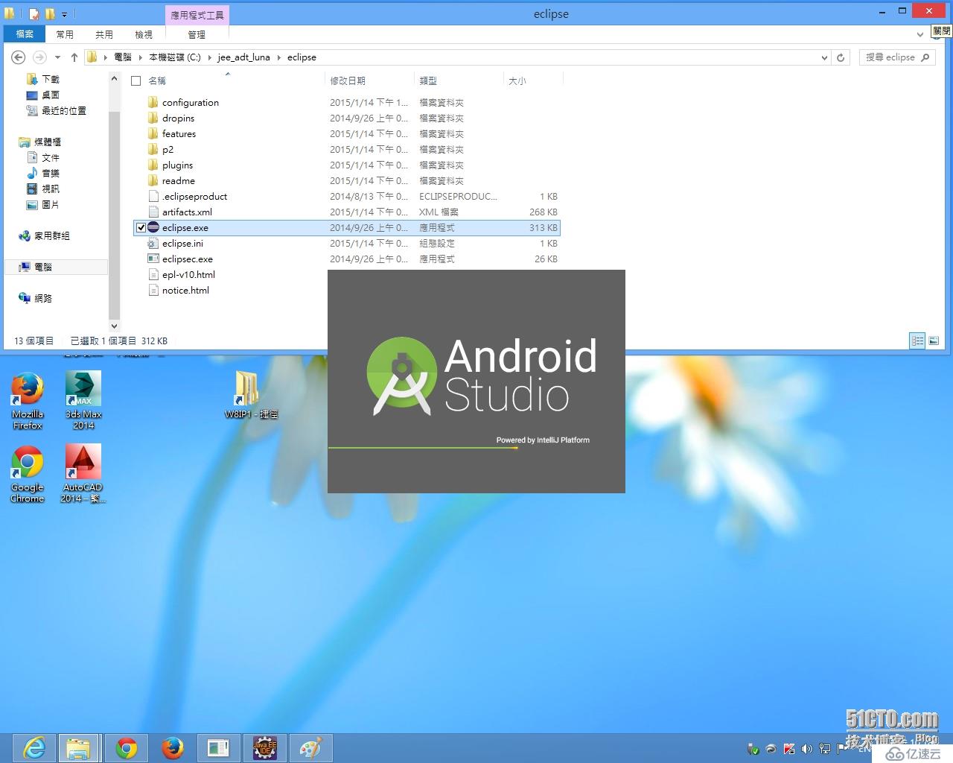Viewport: 953px width, 763px height.
Task: Select the .eclipseproduct file name
Action: pyautogui.click(x=194, y=197)
